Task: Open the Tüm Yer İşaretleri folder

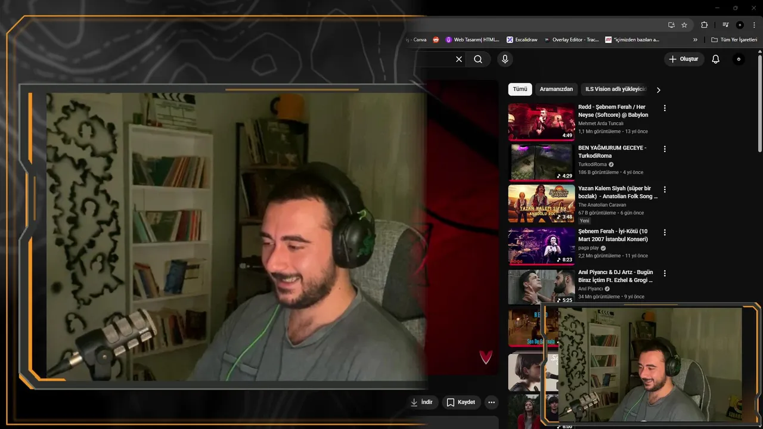Action: click(x=734, y=40)
